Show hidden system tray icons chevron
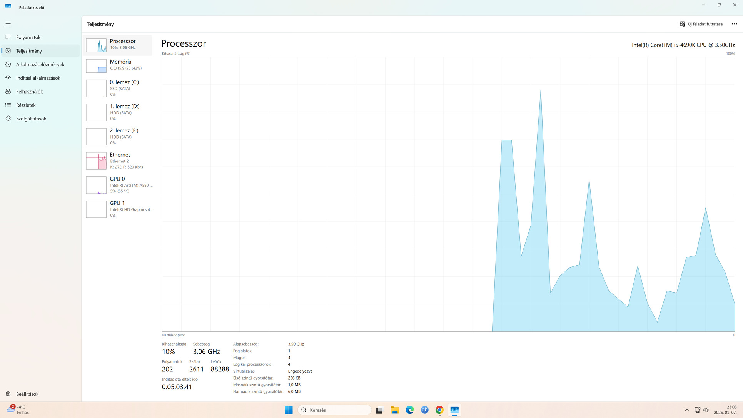Screen dimensions: 743x418 point(686,410)
